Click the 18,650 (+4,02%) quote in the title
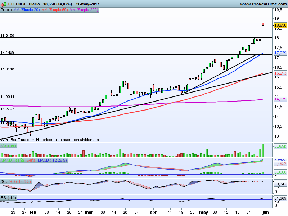The width and height of the screenshot is (288, 216). tap(58, 4)
